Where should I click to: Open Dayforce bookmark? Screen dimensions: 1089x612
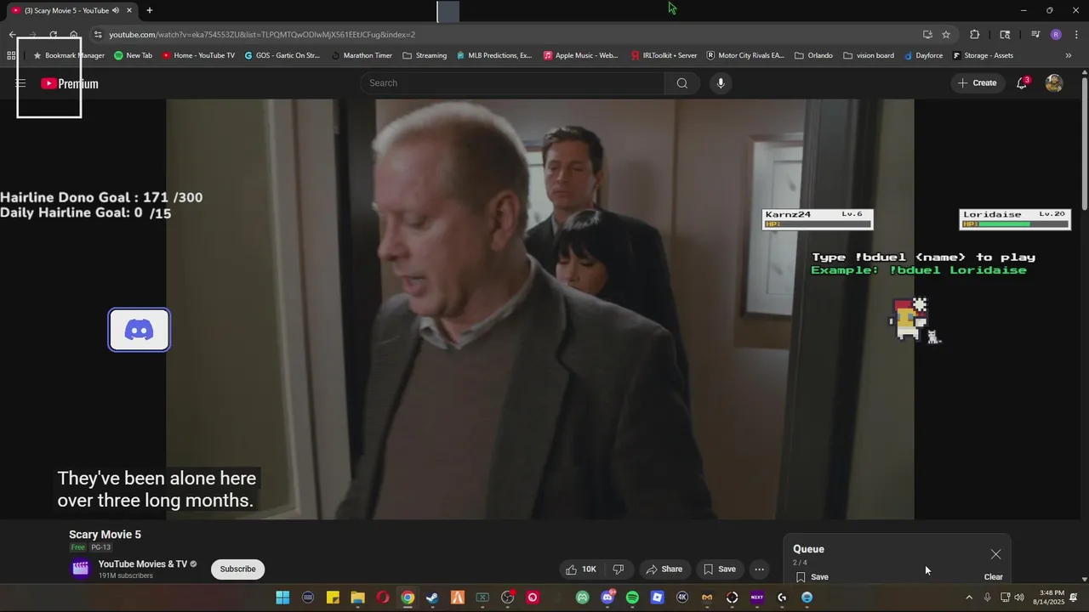click(922, 56)
